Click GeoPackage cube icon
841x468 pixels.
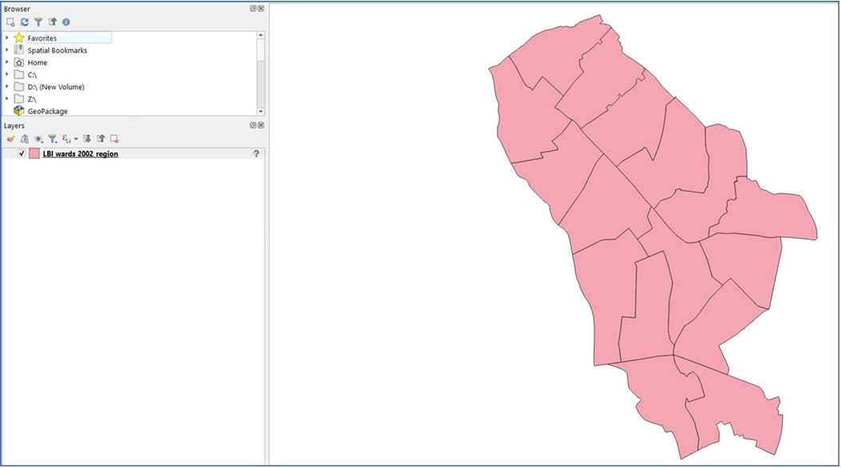[x=19, y=111]
